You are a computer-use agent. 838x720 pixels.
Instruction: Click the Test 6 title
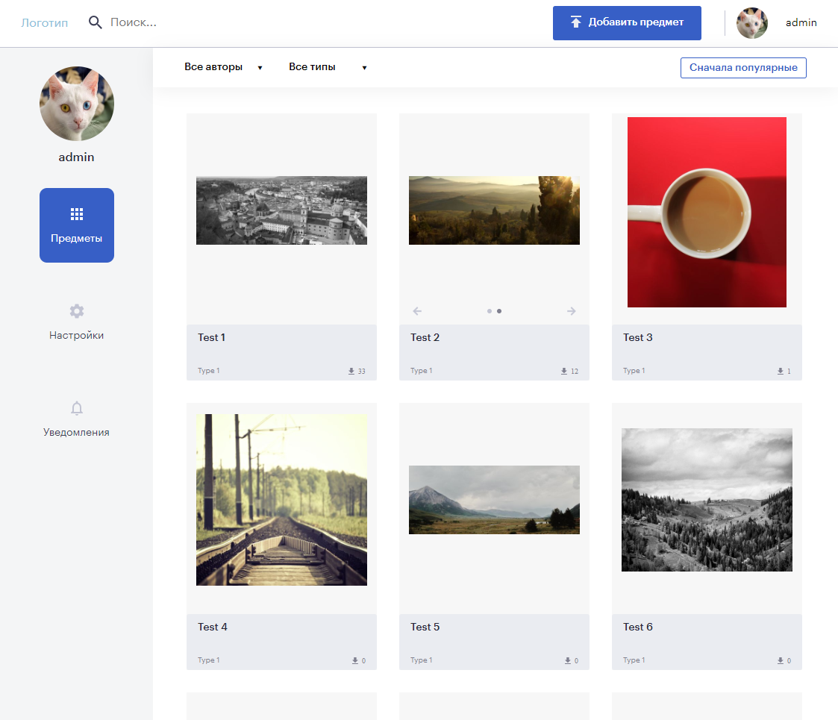click(x=637, y=627)
